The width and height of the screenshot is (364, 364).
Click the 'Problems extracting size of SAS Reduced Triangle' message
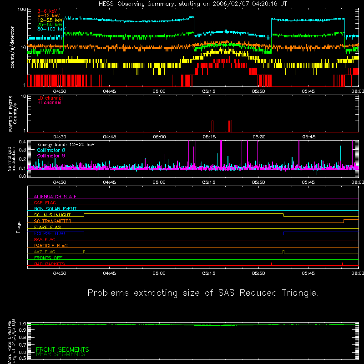click(x=203, y=293)
